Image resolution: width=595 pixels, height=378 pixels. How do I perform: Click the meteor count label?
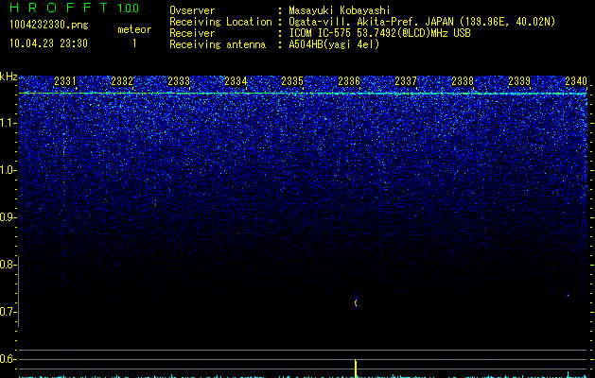click(134, 29)
